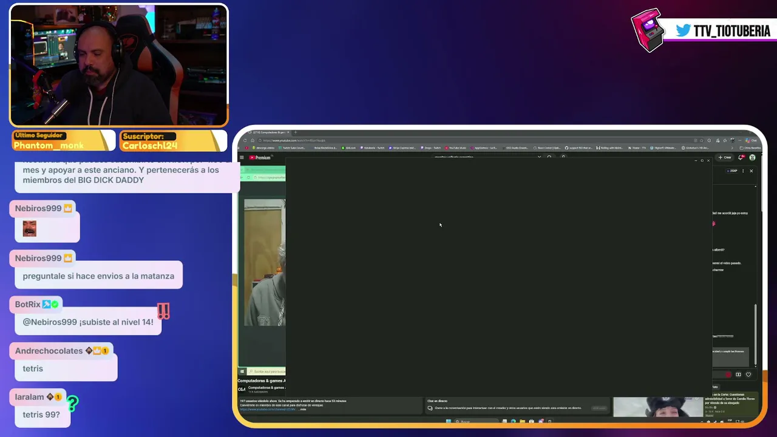
Task: Click the icon left of the chat heart
Action: point(738,374)
